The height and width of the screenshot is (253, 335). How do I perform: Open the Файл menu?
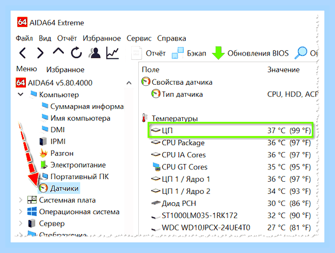[x=24, y=38]
